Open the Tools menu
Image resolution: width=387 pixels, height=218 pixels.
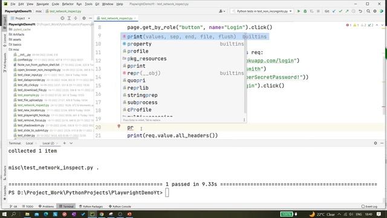click(x=88, y=4)
